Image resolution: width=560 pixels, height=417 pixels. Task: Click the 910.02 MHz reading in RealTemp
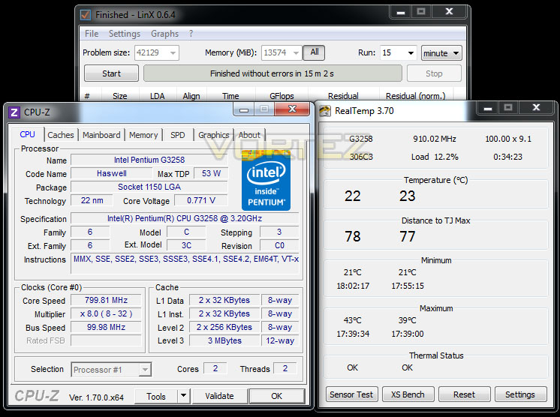(435, 139)
